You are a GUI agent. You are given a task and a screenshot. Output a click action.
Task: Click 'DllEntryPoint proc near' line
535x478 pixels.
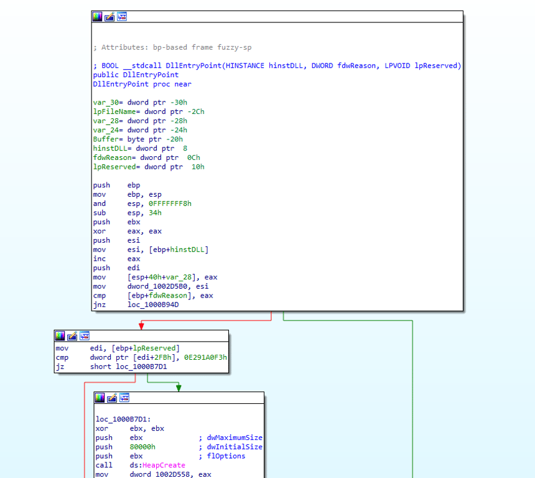(x=142, y=84)
